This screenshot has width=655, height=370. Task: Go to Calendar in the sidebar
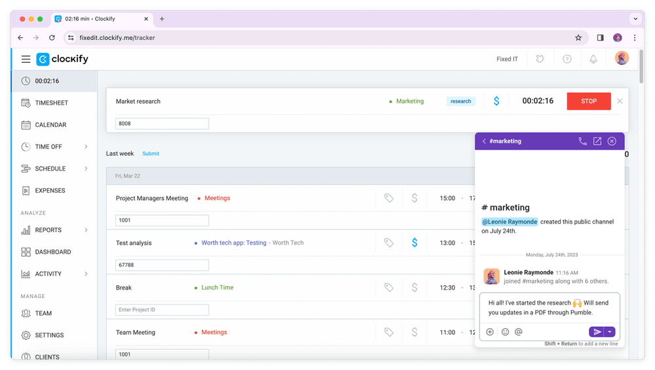(x=50, y=125)
